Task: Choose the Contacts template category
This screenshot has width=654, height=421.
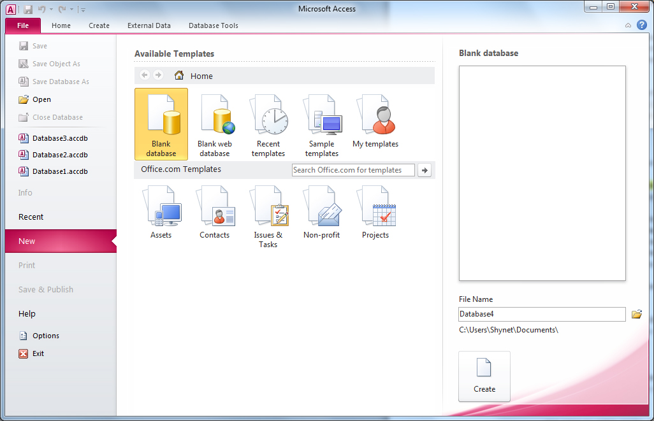Action: tap(215, 213)
